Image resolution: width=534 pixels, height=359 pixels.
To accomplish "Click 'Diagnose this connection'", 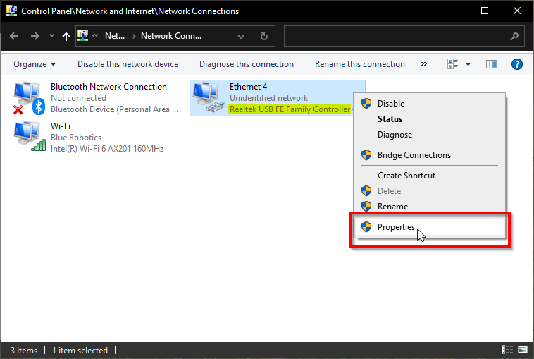I will pyautogui.click(x=247, y=64).
